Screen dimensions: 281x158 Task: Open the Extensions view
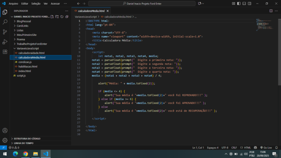(5, 51)
